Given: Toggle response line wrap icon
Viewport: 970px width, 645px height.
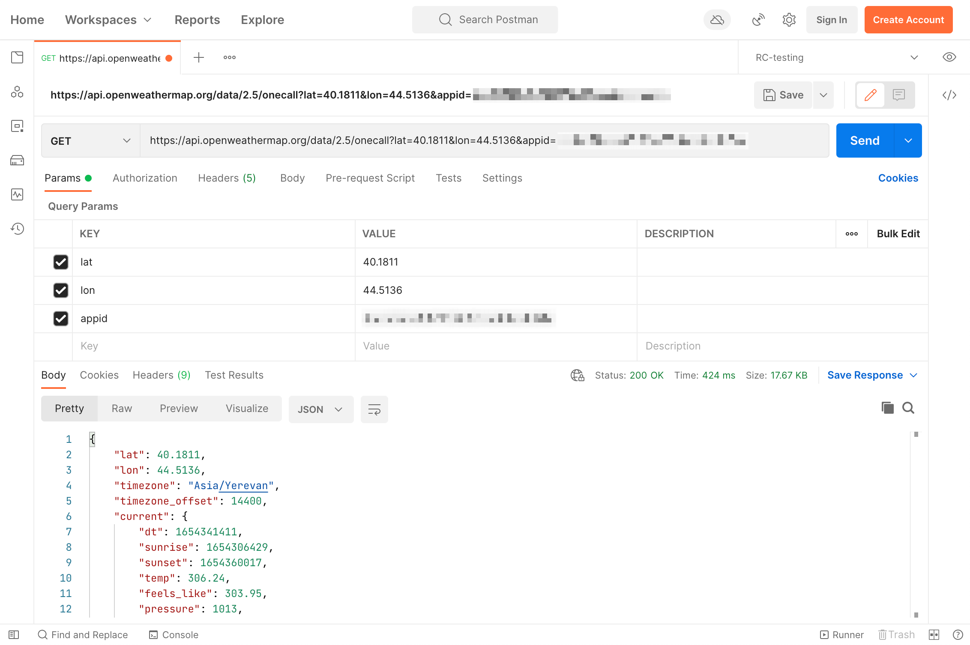Looking at the screenshot, I should (x=374, y=409).
